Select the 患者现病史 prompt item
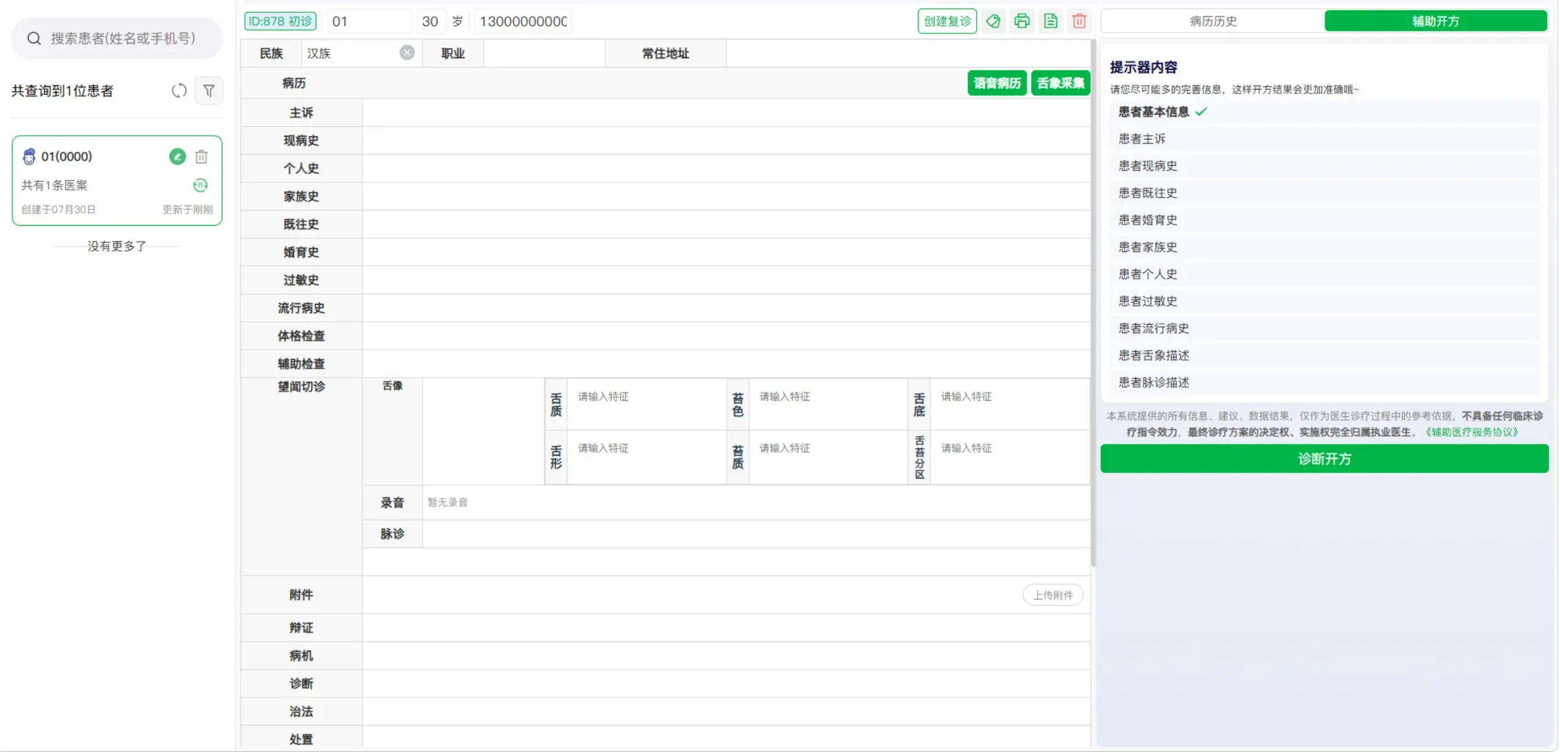The image size is (1560, 752). [x=1325, y=166]
